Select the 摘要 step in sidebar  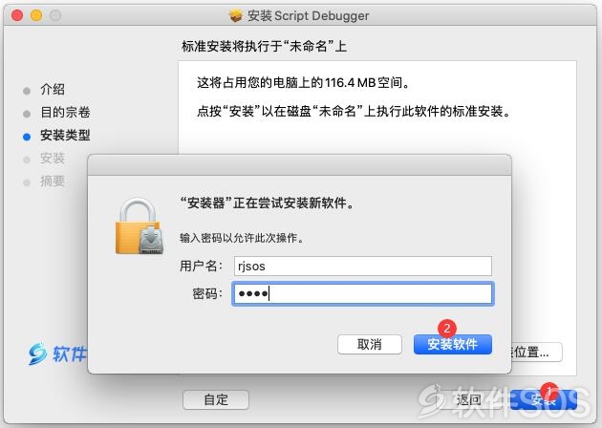(x=53, y=182)
